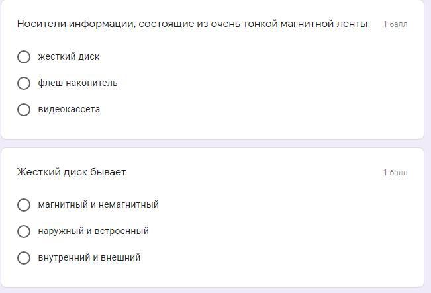Choose the «внутренний и внешний» radio circle
Image resolution: width=431 pixels, height=293 pixels.
point(24,258)
